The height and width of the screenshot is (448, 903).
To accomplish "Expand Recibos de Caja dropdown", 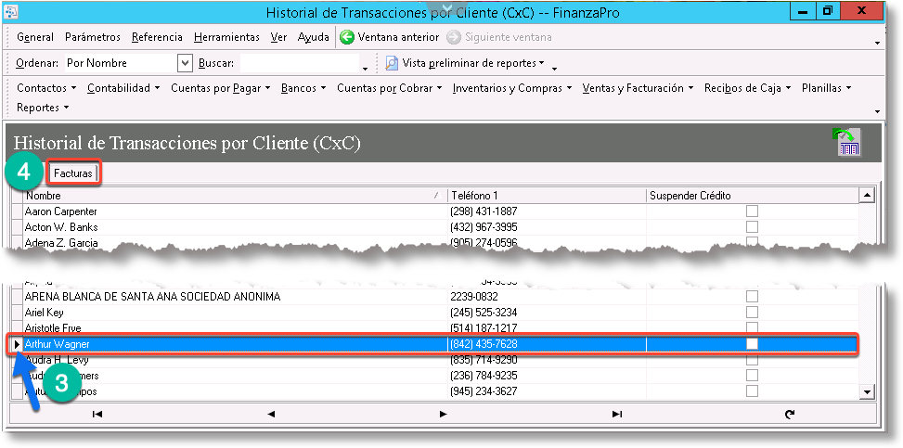I will coord(747,88).
